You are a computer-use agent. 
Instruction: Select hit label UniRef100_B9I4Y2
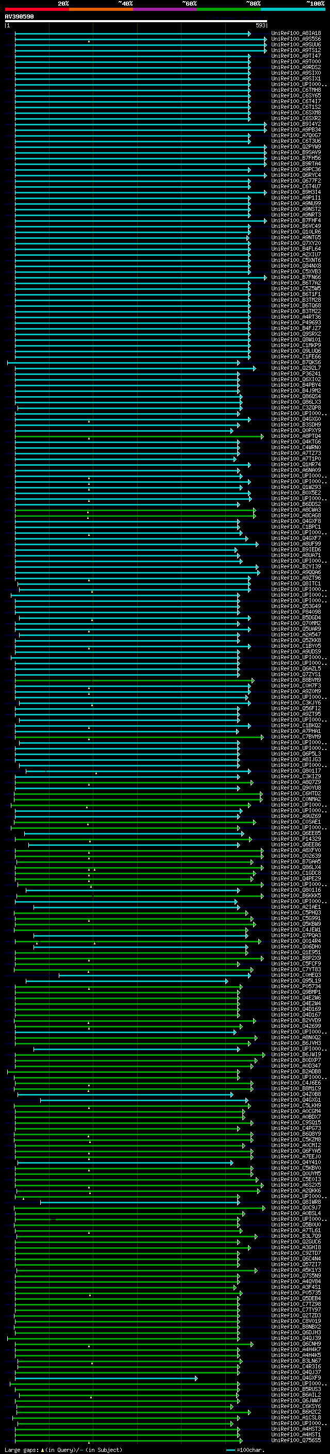(x=296, y=124)
